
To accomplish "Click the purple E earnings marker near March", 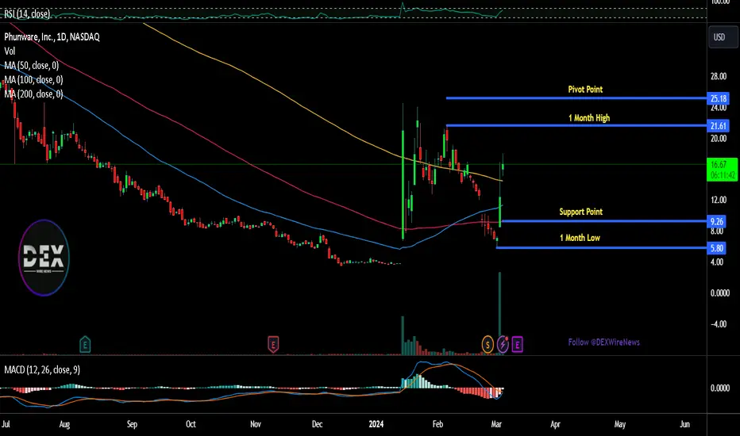I will point(517,345).
